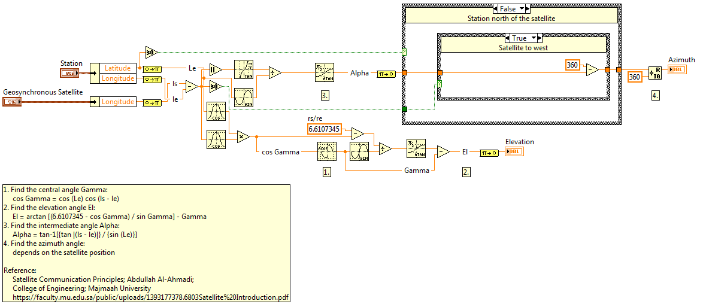Click the 'ls' wire label
Screen dimensions: 703x304
pyautogui.click(x=175, y=83)
